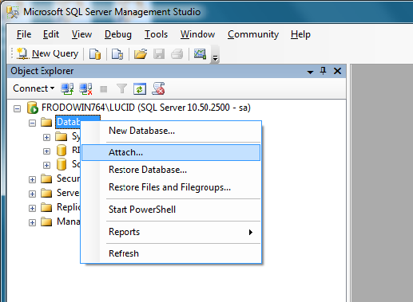Click the Print icon in the toolbar
Viewport: 413px width, 302px height.
(x=177, y=54)
